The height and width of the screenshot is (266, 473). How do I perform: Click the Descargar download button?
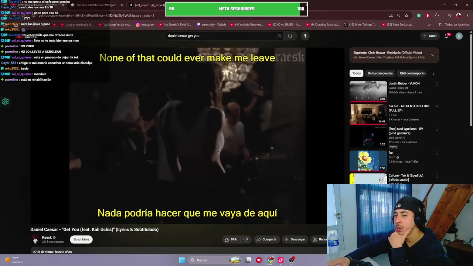coord(295,239)
